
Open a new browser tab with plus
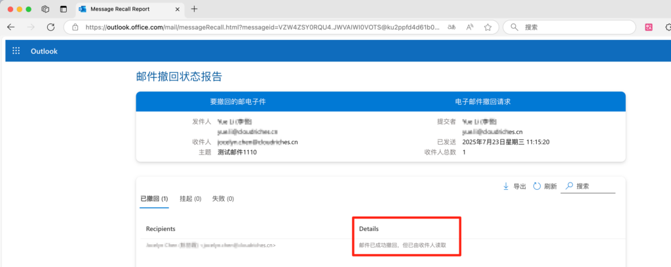tap(195, 9)
